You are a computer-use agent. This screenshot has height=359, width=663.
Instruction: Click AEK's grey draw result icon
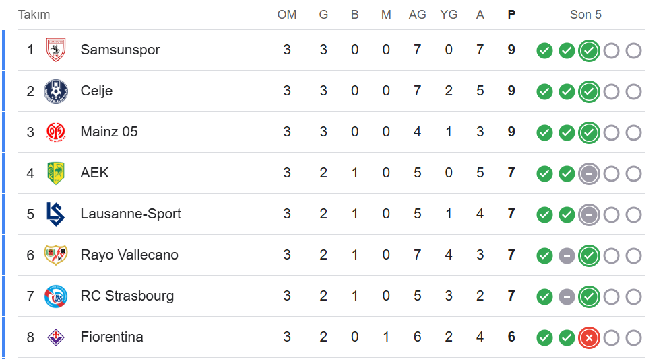[589, 173]
